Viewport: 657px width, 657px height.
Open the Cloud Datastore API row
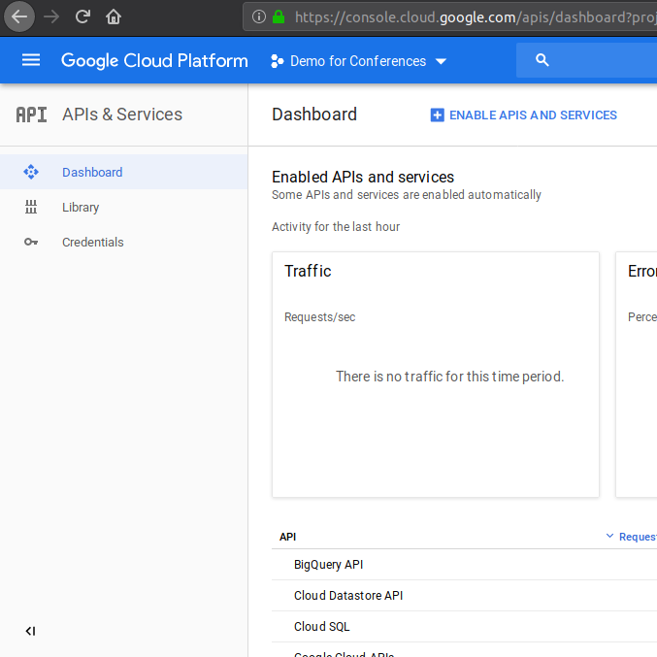464,596
